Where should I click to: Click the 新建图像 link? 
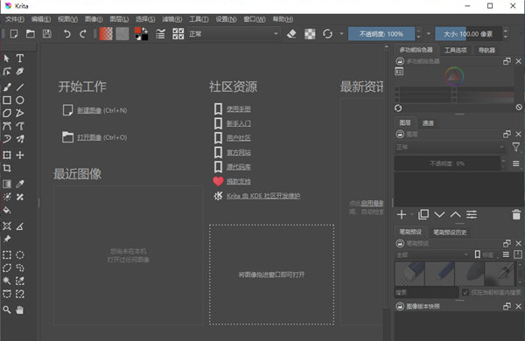[x=89, y=110]
